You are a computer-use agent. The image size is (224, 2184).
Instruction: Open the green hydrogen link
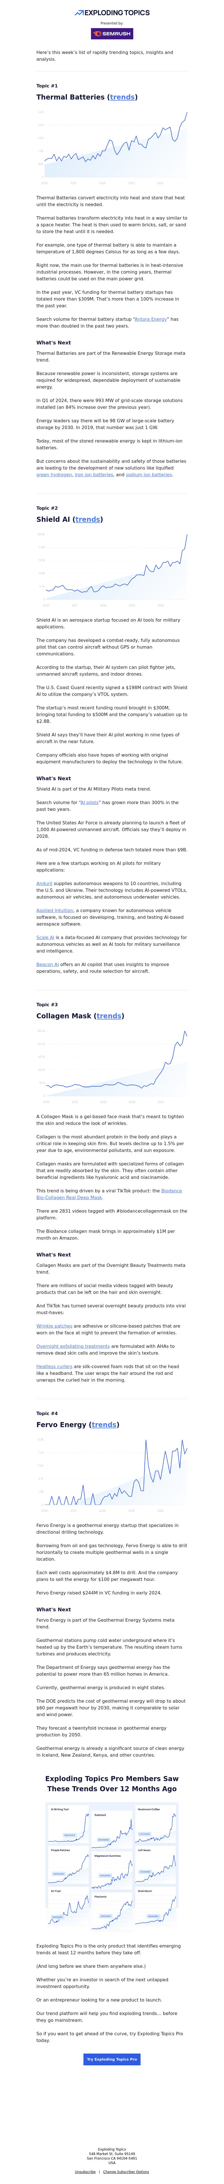pos(54,475)
